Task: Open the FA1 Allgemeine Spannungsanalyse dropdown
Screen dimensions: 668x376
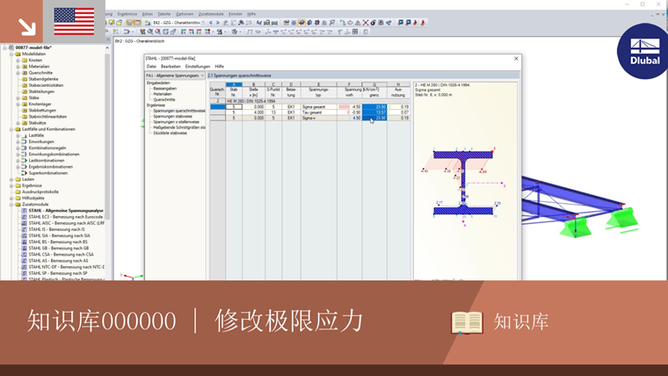Action: (x=202, y=76)
